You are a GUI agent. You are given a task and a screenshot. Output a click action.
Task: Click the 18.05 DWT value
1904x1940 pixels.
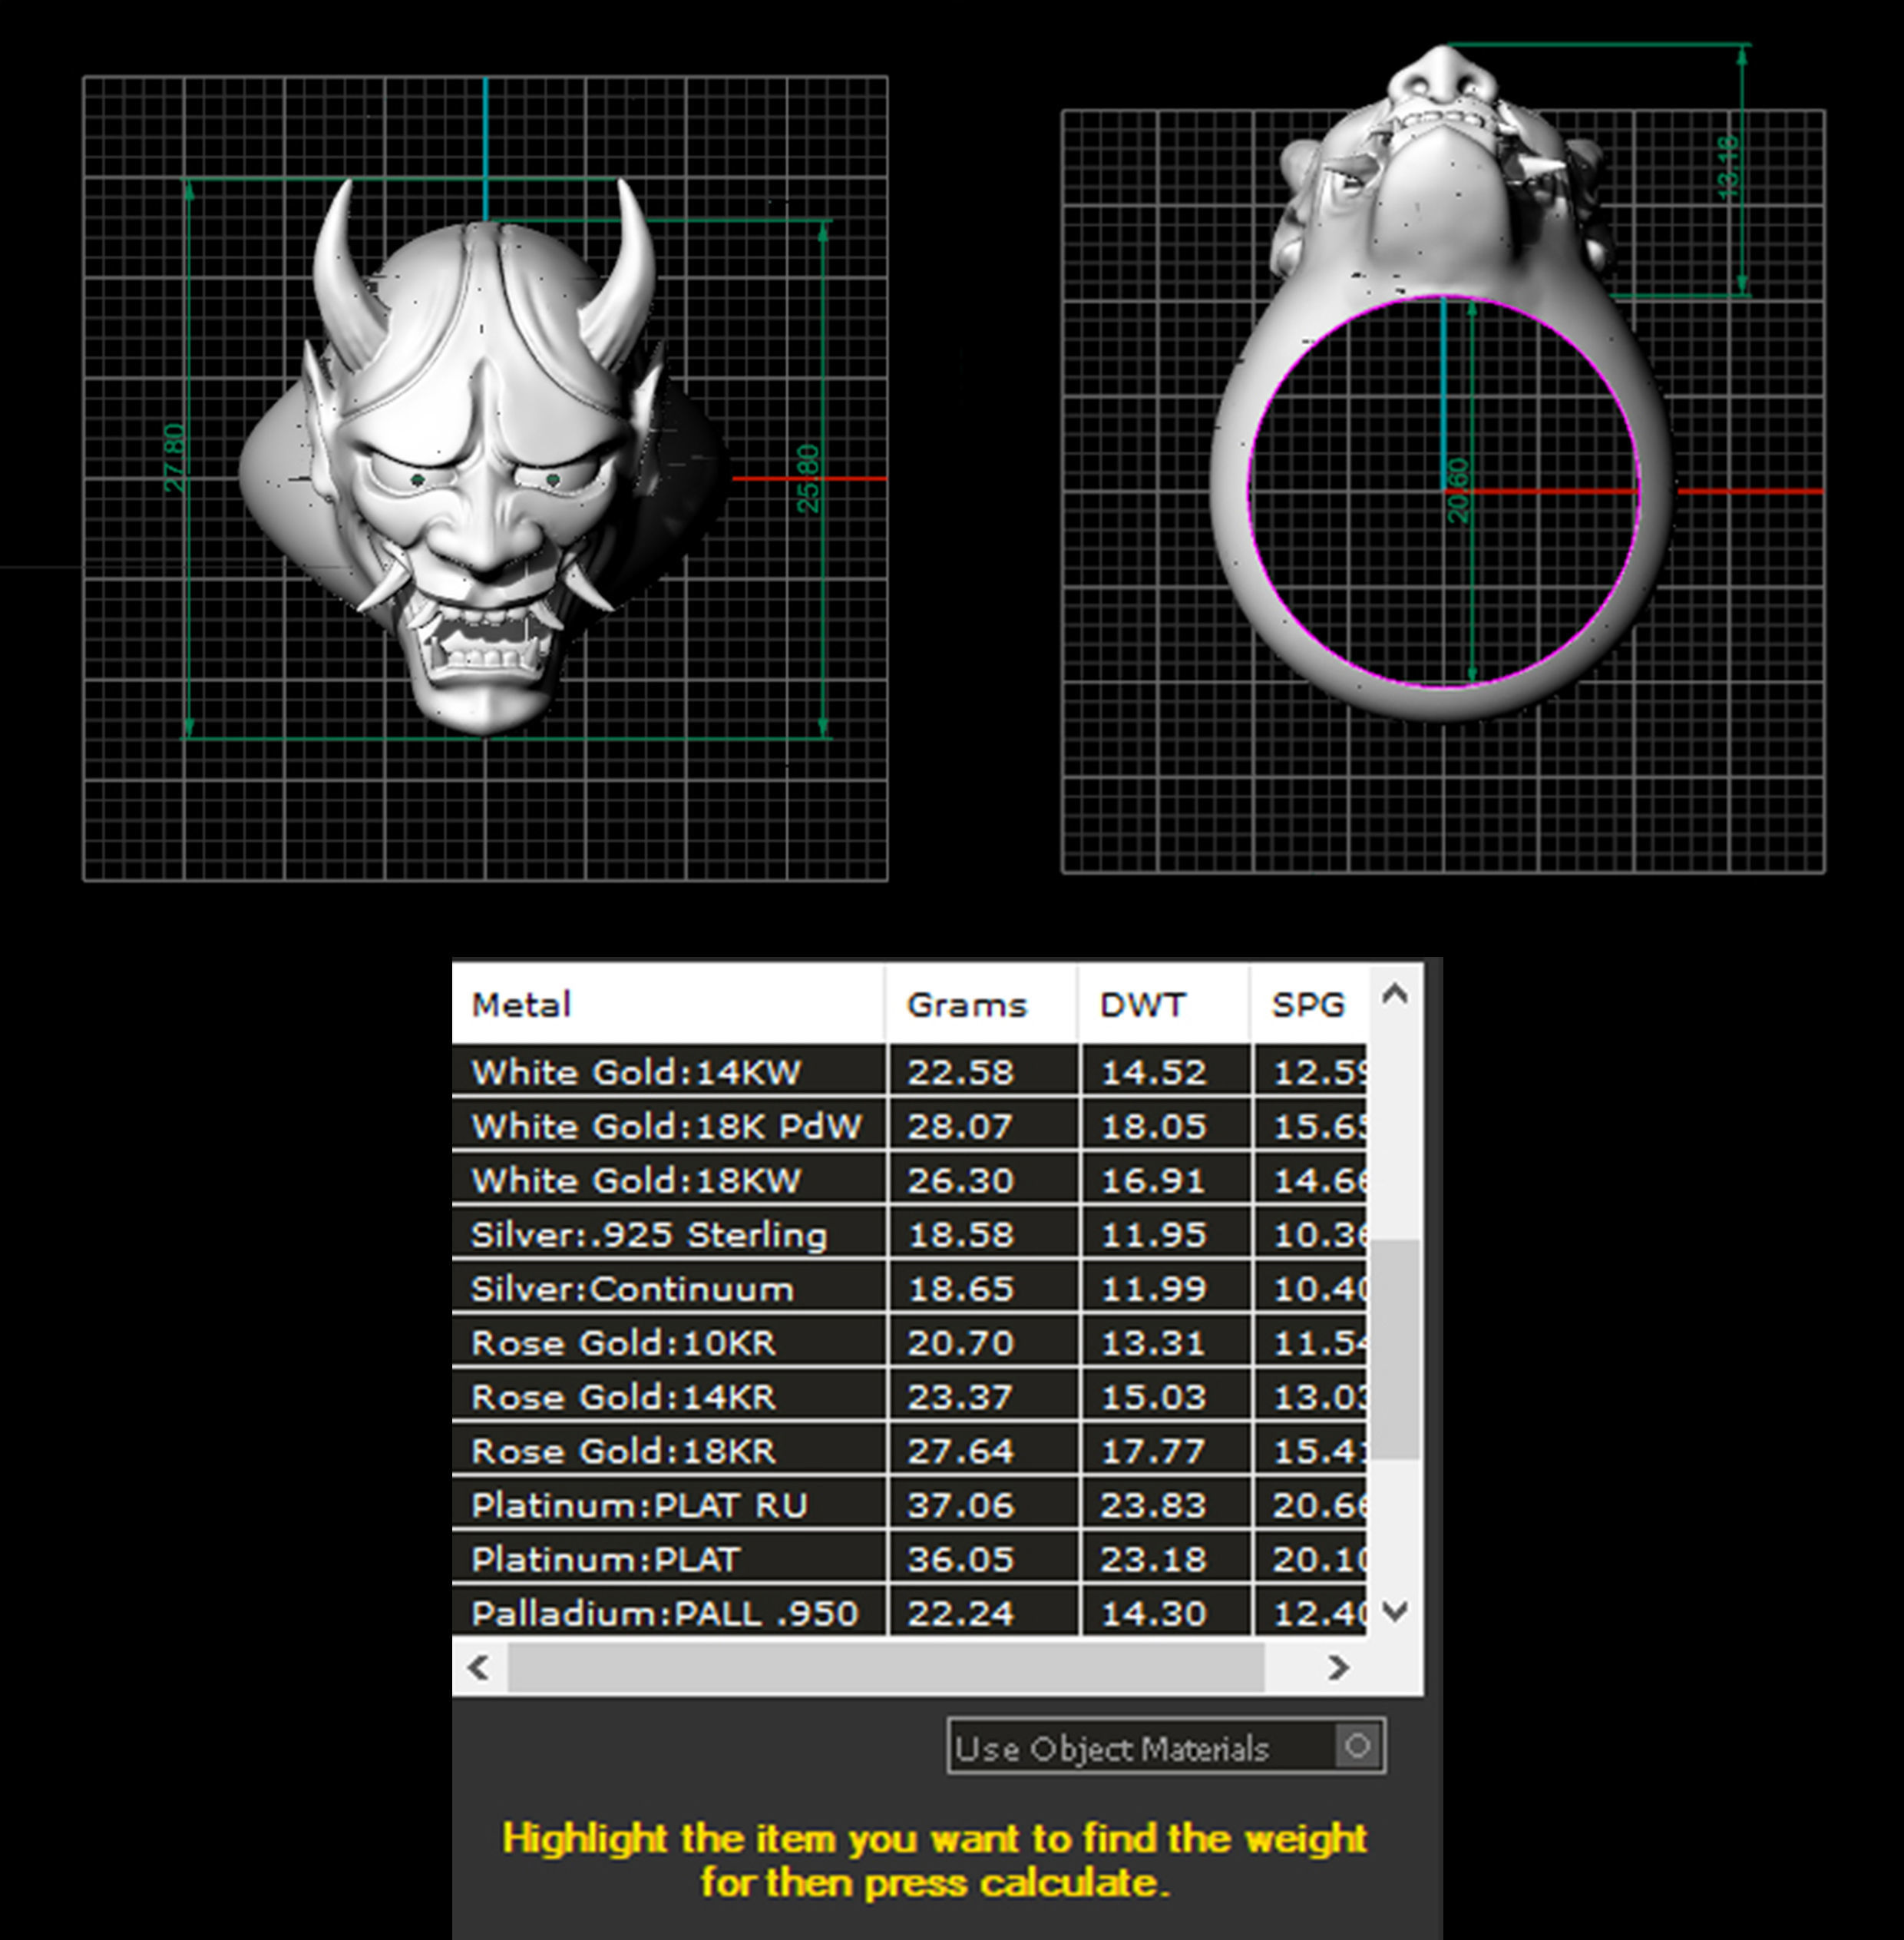tap(1153, 1127)
